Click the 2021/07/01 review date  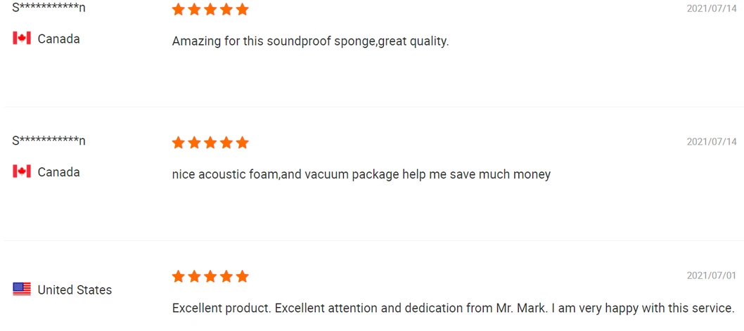click(x=712, y=275)
